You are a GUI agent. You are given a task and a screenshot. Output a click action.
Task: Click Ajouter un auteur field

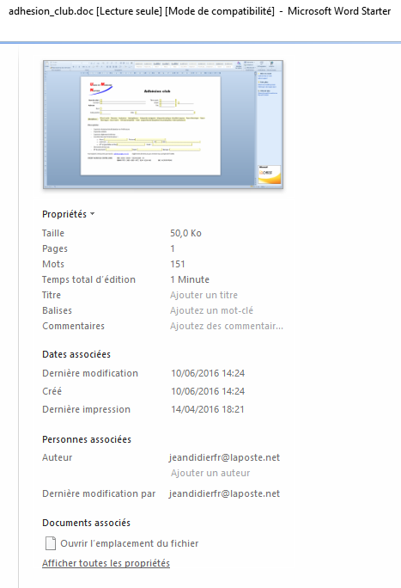(x=210, y=473)
